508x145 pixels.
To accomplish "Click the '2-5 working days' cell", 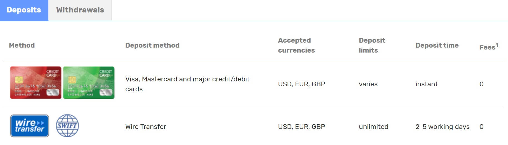I will click(442, 127).
